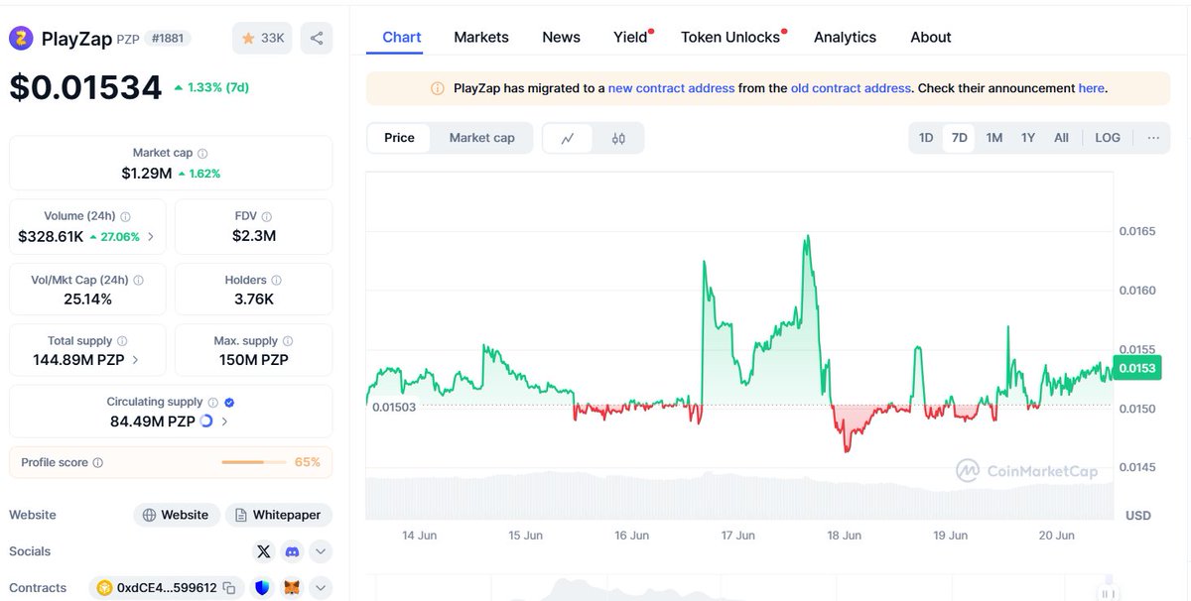Viewport: 1191px width, 601px height.
Task: Click the 0.0153 current price label
Action: pos(1137,368)
